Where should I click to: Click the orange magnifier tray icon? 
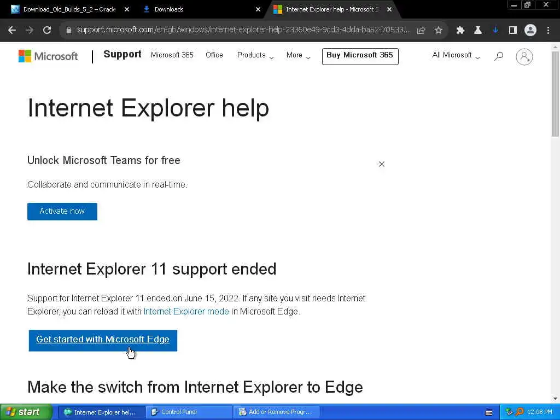click(520, 412)
